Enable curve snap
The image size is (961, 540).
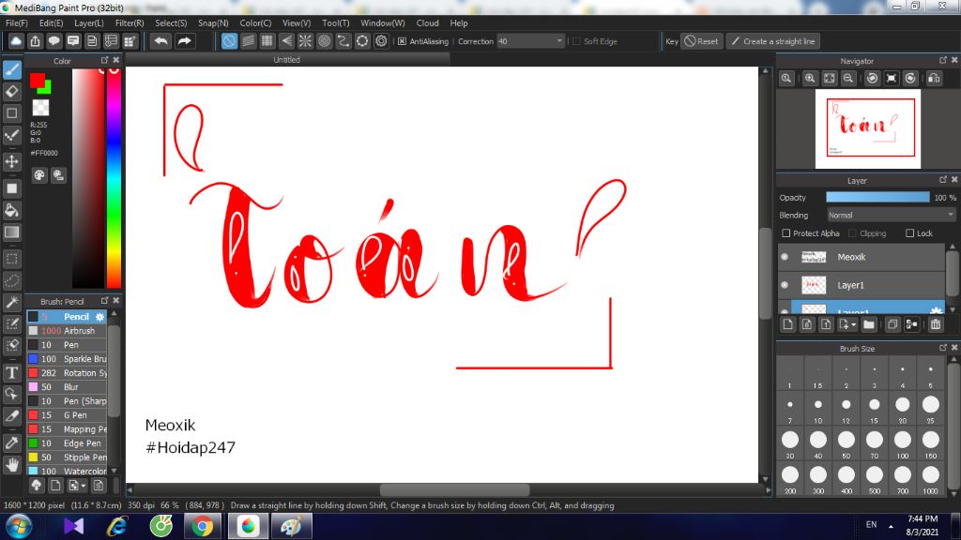point(343,41)
